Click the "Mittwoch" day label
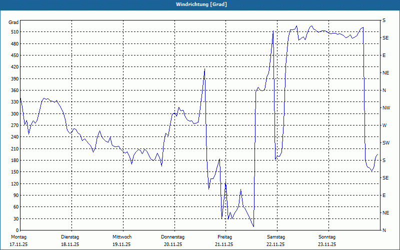Screen dimensions: 400x250 pos(122,237)
